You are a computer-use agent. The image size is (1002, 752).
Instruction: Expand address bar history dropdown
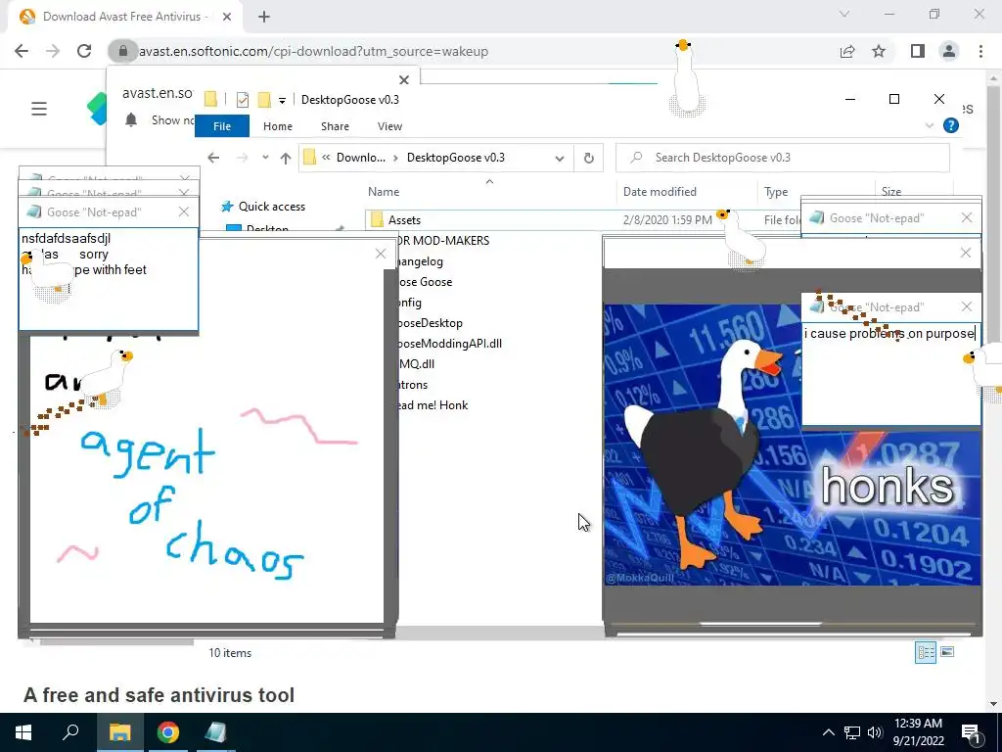pyautogui.click(x=560, y=158)
